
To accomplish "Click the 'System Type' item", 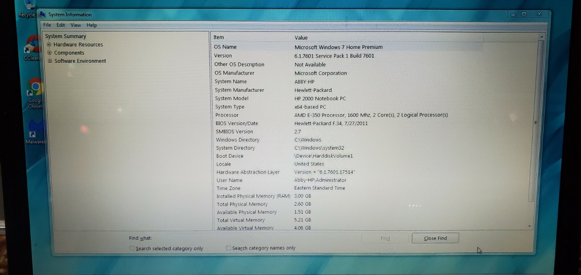I will (230, 106).
